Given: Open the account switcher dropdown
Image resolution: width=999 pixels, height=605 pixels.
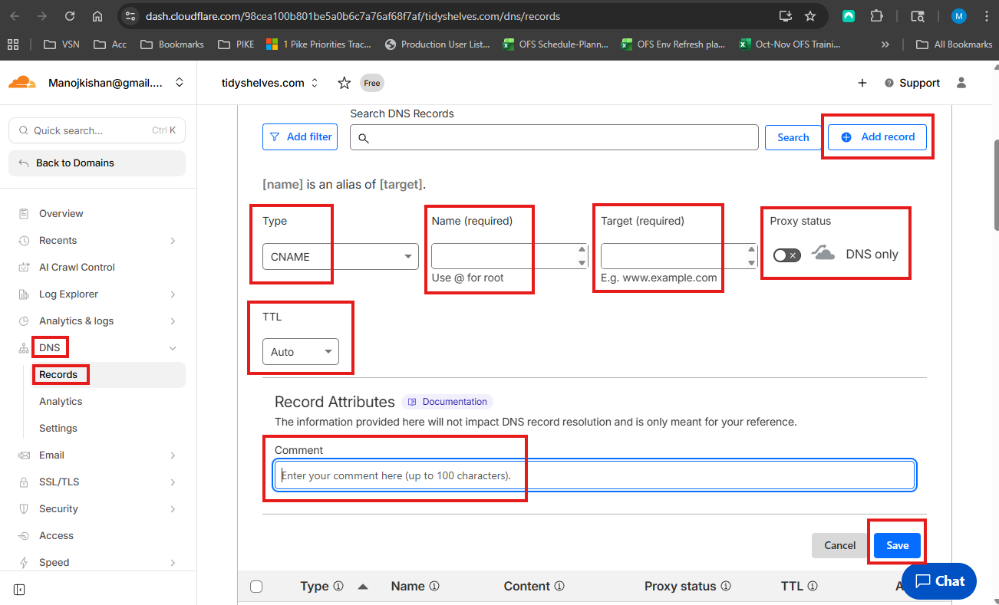Looking at the screenshot, I should (x=180, y=83).
